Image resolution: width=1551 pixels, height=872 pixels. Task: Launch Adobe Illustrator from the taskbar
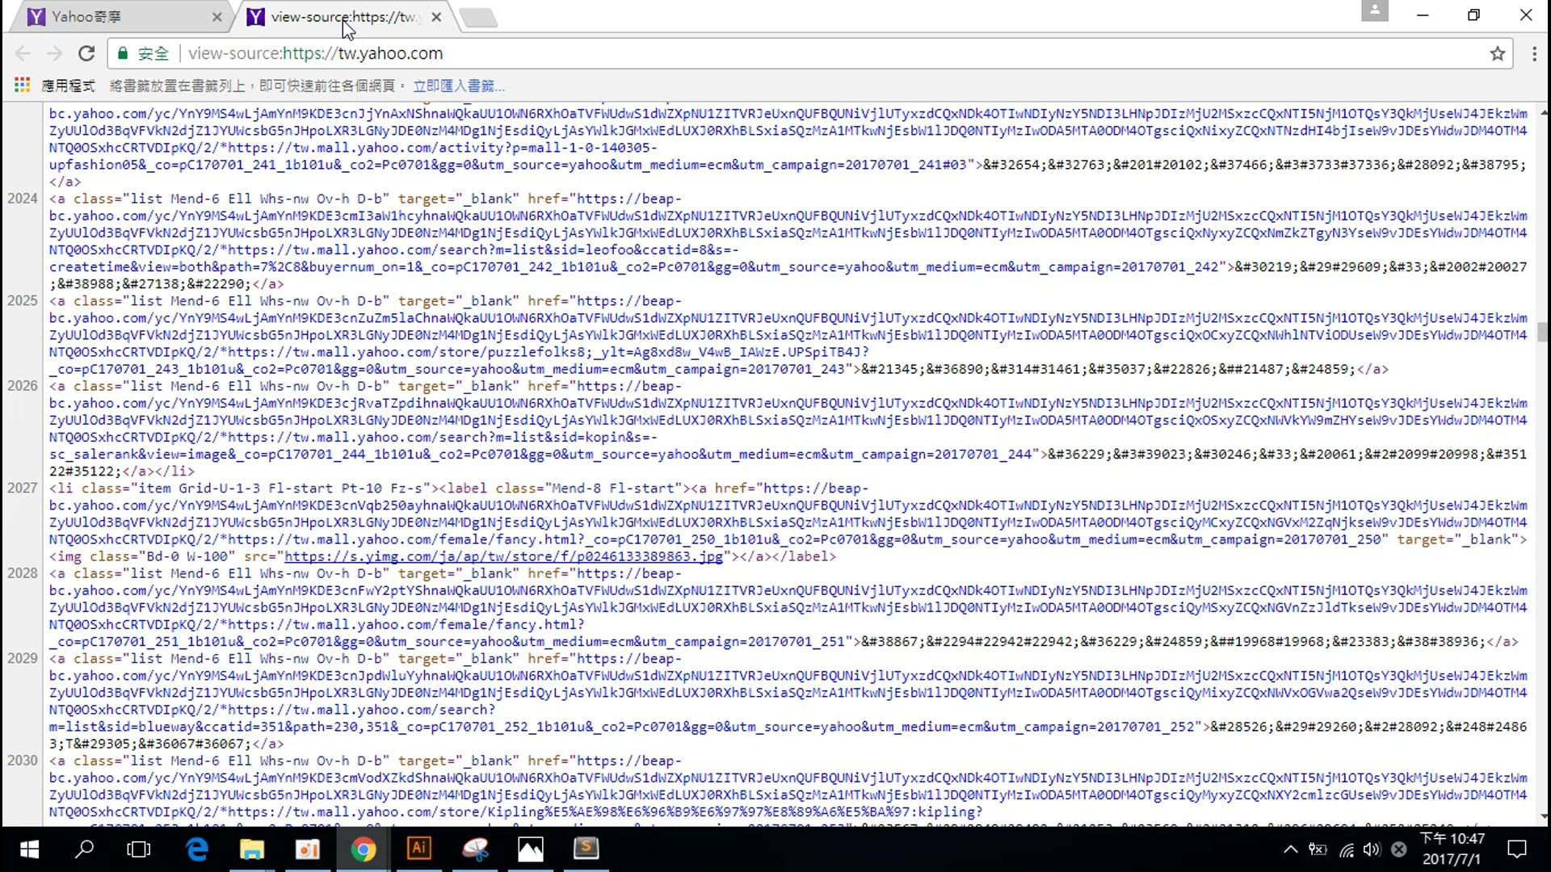click(x=418, y=849)
